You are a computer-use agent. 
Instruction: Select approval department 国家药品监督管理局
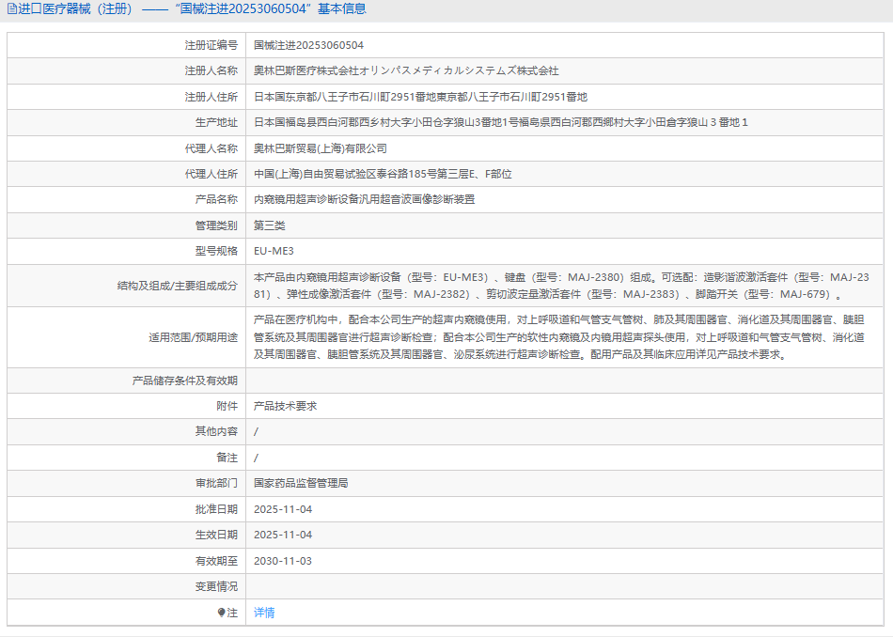point(301,483)
